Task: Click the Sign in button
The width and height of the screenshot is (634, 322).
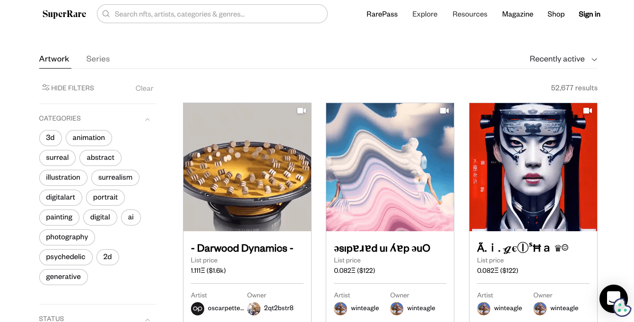Action: pos(589,14)
